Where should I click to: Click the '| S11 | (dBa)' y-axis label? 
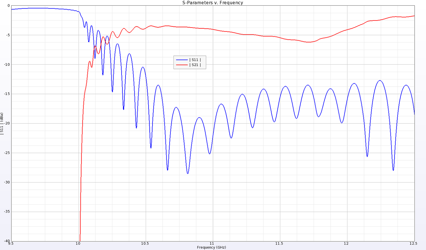[2, 124]
